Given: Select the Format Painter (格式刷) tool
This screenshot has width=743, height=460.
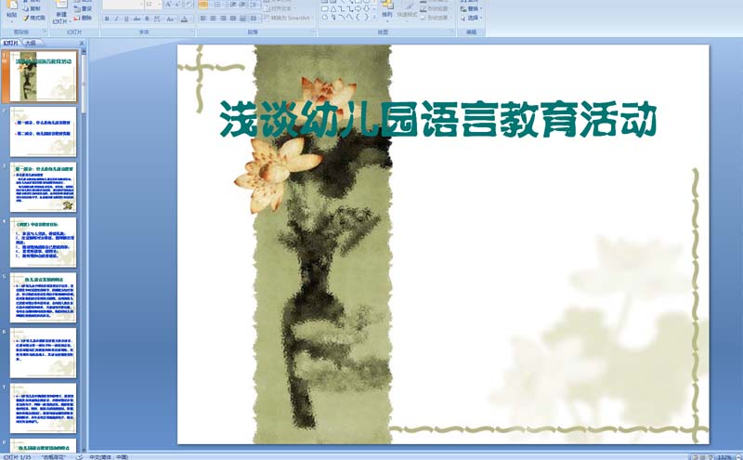Looking at the screenshot, I should 33,18.
